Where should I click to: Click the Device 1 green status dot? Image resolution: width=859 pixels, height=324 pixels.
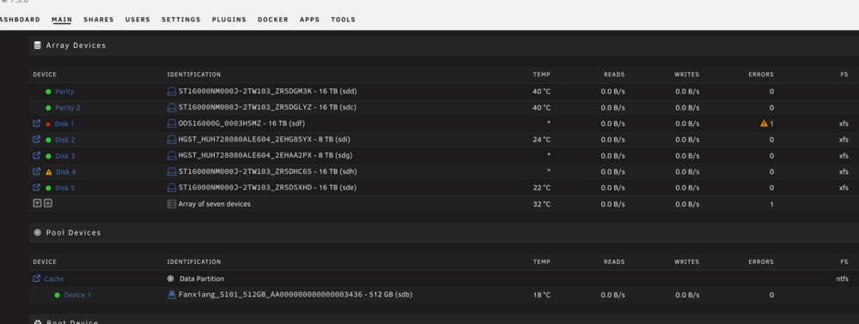pyautogui.click(x=57, y=295)
